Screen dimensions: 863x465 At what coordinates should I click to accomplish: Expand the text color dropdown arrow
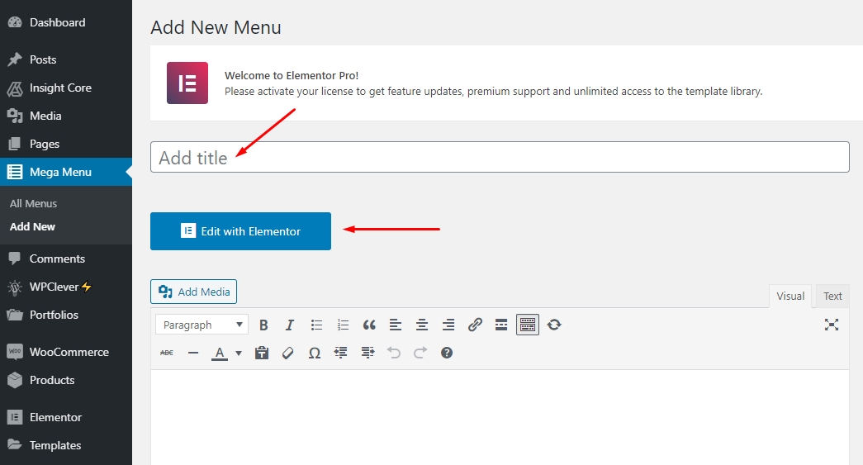click(x=239, y=353)
